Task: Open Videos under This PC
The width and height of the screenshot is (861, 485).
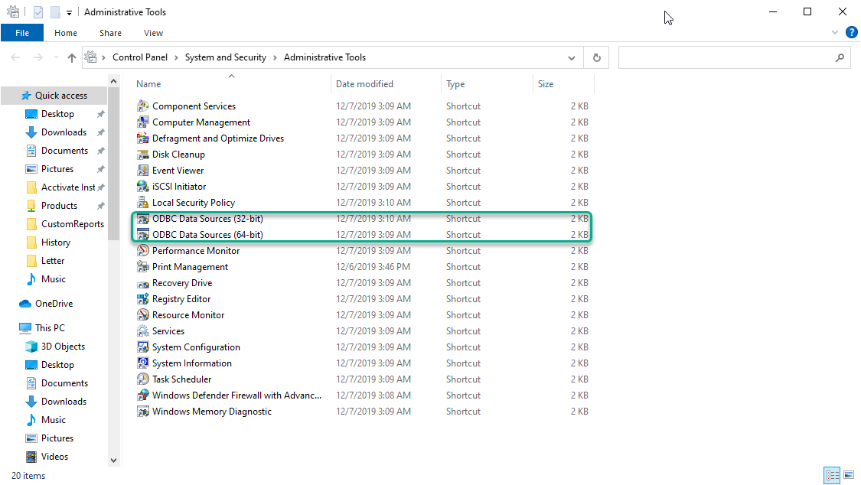Action: tap(54, 457)
